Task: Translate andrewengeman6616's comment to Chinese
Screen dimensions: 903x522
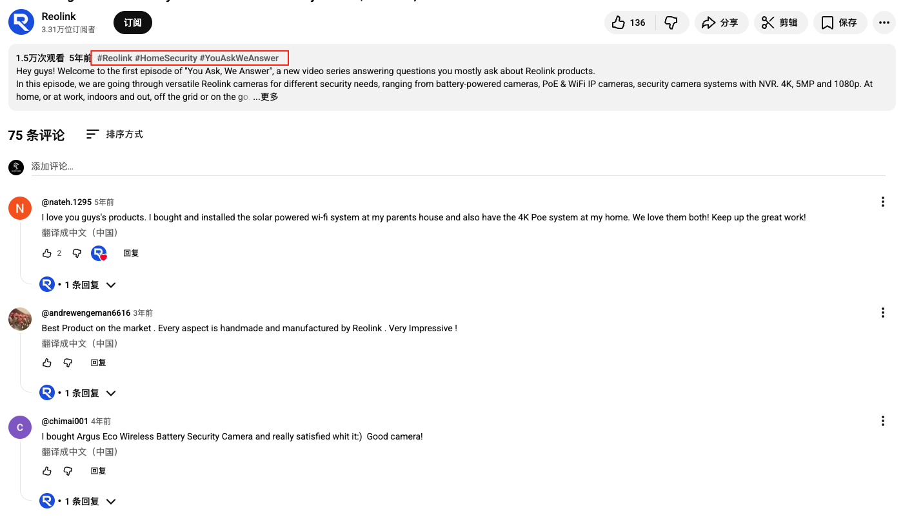Action: (80, 343)
